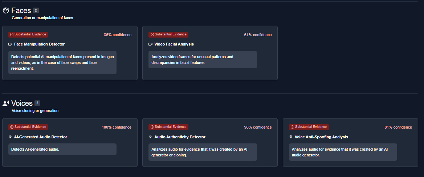Open the Voice Anti-Spoofing Analysis title
The height and width of the screenshot is (177, 424).
tap(321, 137)
